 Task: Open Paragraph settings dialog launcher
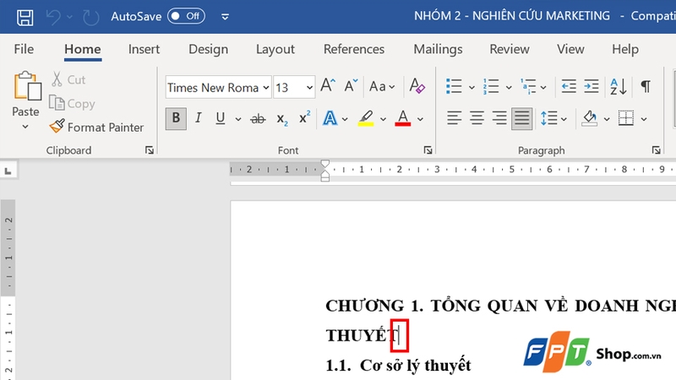657,150
